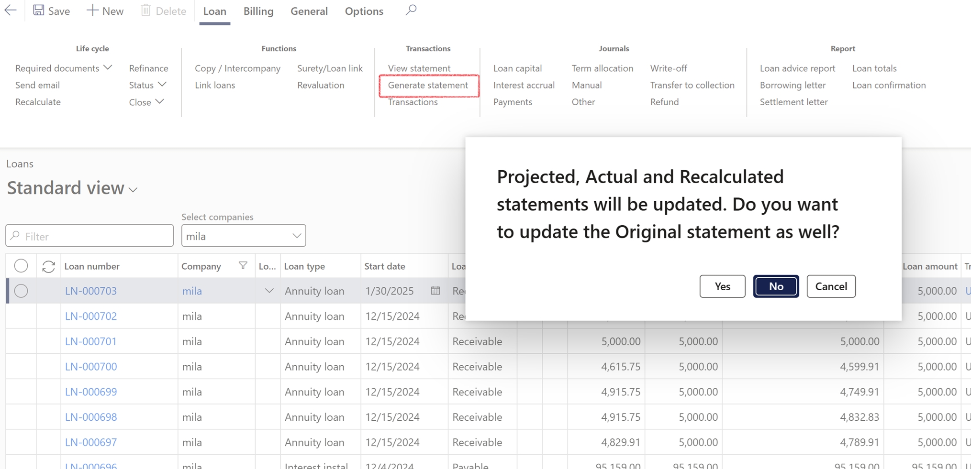The image size is (971, 469).
Task: Click Surety/Loan link
Action: pos(330,68)
